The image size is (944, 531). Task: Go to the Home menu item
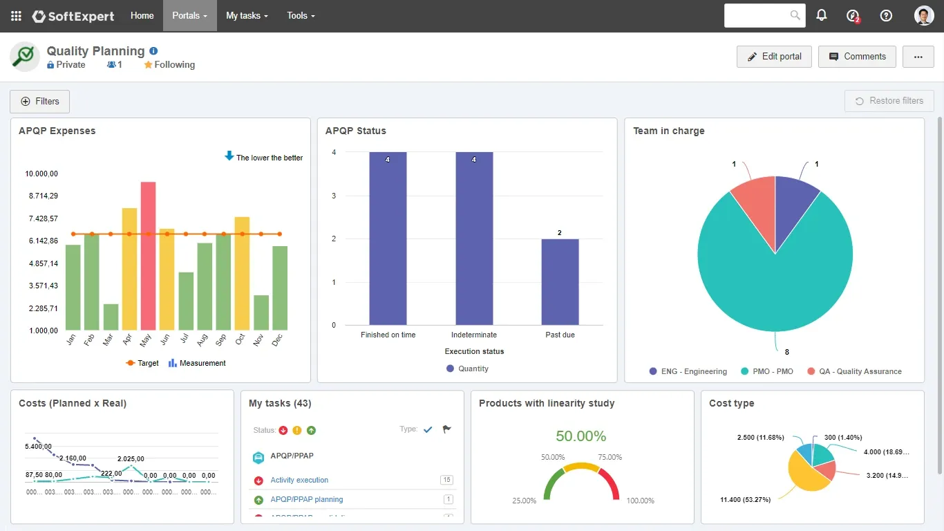pyautogui.click(x=142, y=16)
